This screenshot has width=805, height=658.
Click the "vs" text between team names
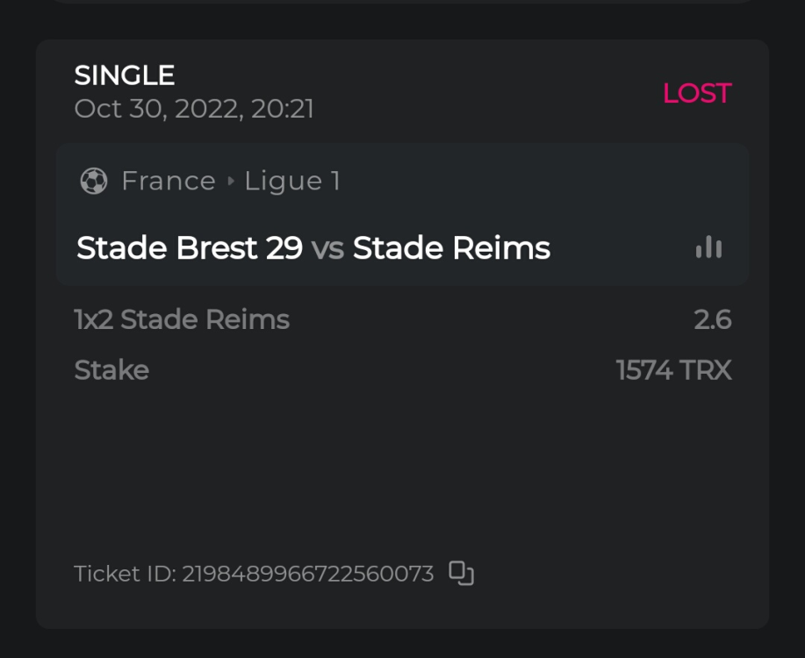(x=327, y=249)
